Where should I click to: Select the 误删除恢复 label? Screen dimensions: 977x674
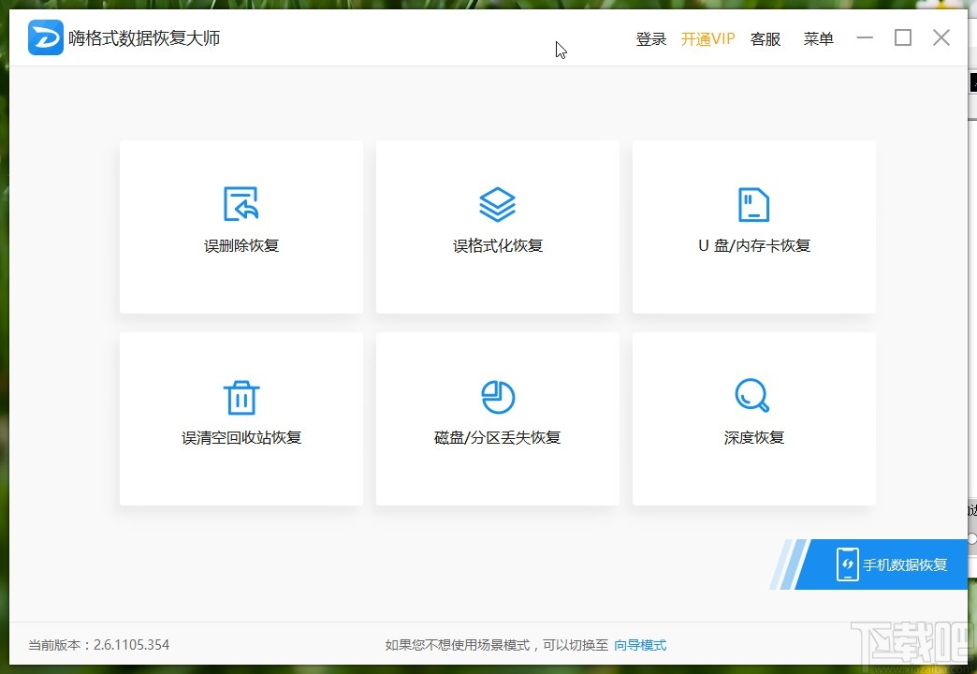point(241,245)
